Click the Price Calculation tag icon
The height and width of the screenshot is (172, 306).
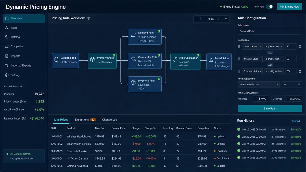pos(175,59)
